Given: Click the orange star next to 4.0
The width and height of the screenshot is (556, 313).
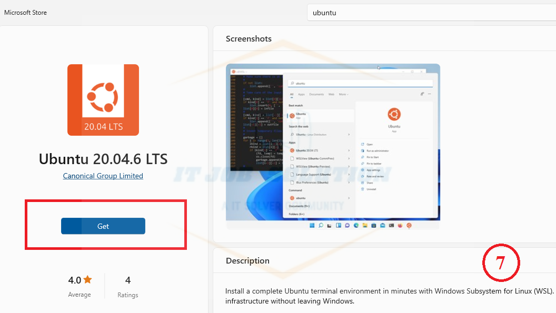Looking at the screenshot, I should pyautogui.click(x=87, y=280).
